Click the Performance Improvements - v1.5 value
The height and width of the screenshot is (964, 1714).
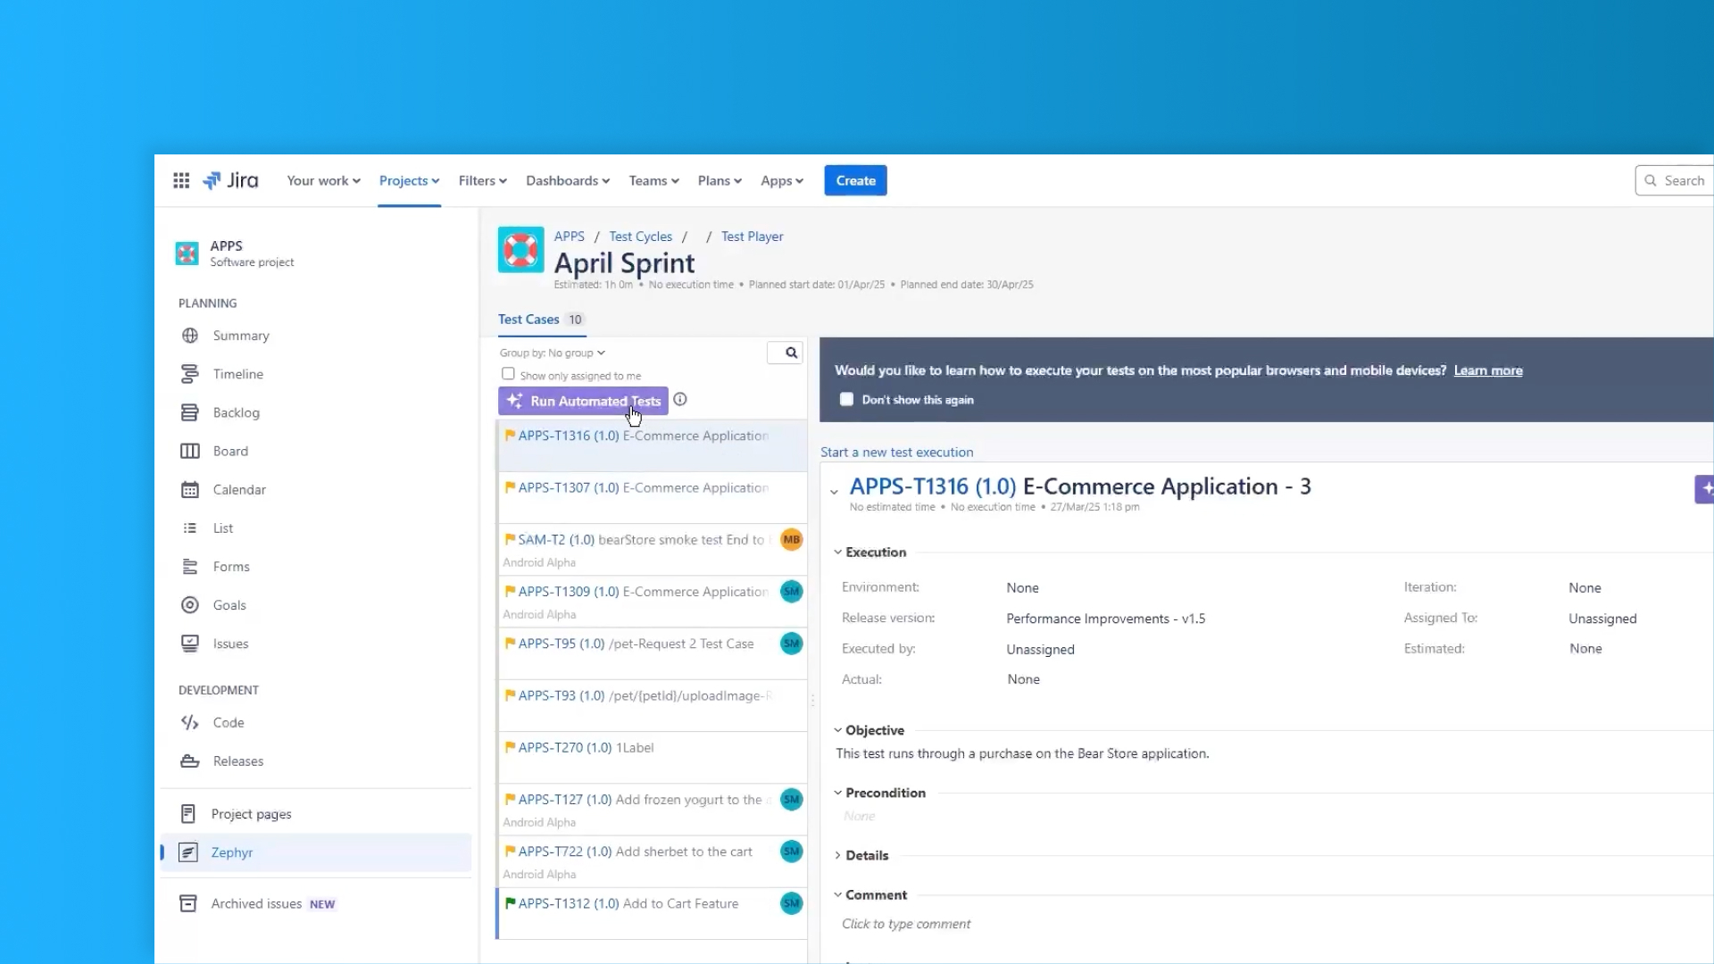pos(1105,619)
